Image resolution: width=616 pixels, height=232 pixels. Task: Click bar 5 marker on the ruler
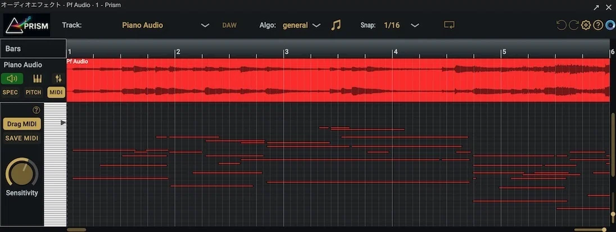pos(504,52)
